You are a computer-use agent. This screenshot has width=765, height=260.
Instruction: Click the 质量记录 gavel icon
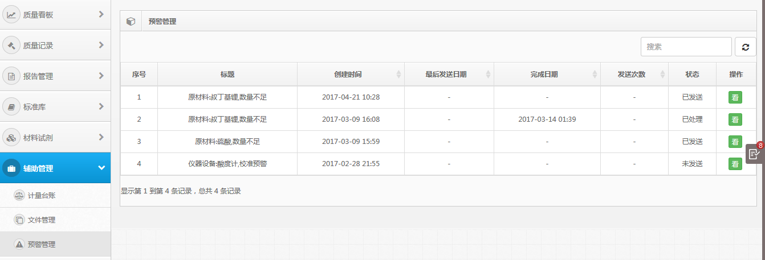coord(11,46)
